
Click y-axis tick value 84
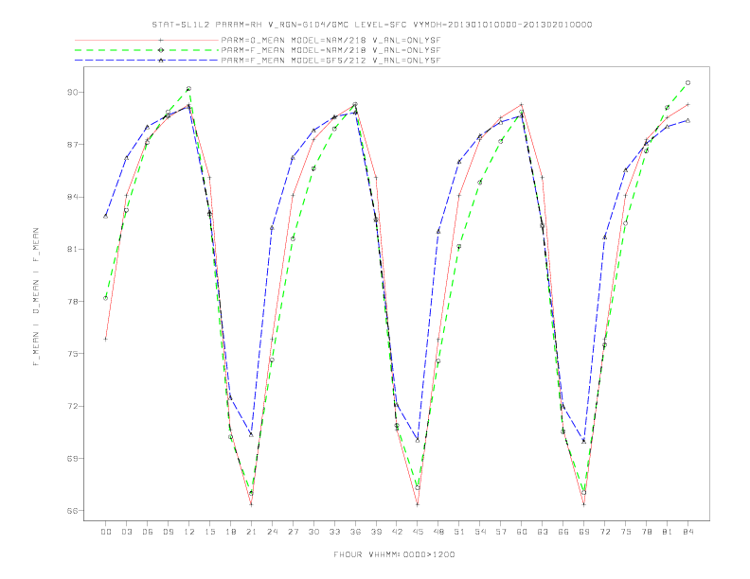click(x=73, y=197)
